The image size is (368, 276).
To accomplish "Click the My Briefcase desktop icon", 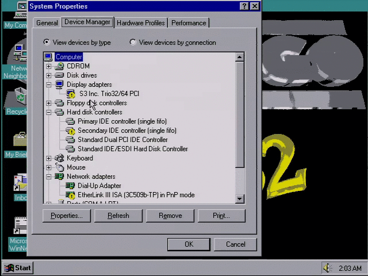I will coord(20,140).
